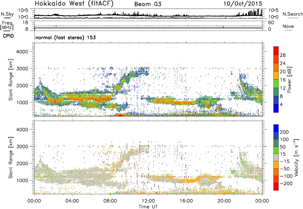Screen dimensions: 303x209
Task: Click the text "normal (fast stereo) 153"
Action: point(66,37)
